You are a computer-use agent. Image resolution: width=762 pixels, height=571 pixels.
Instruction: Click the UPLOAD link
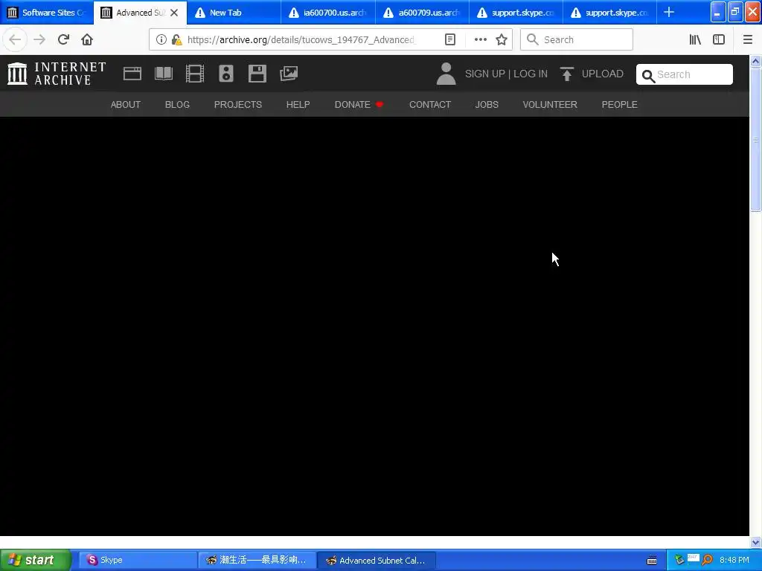pos(603,74)
